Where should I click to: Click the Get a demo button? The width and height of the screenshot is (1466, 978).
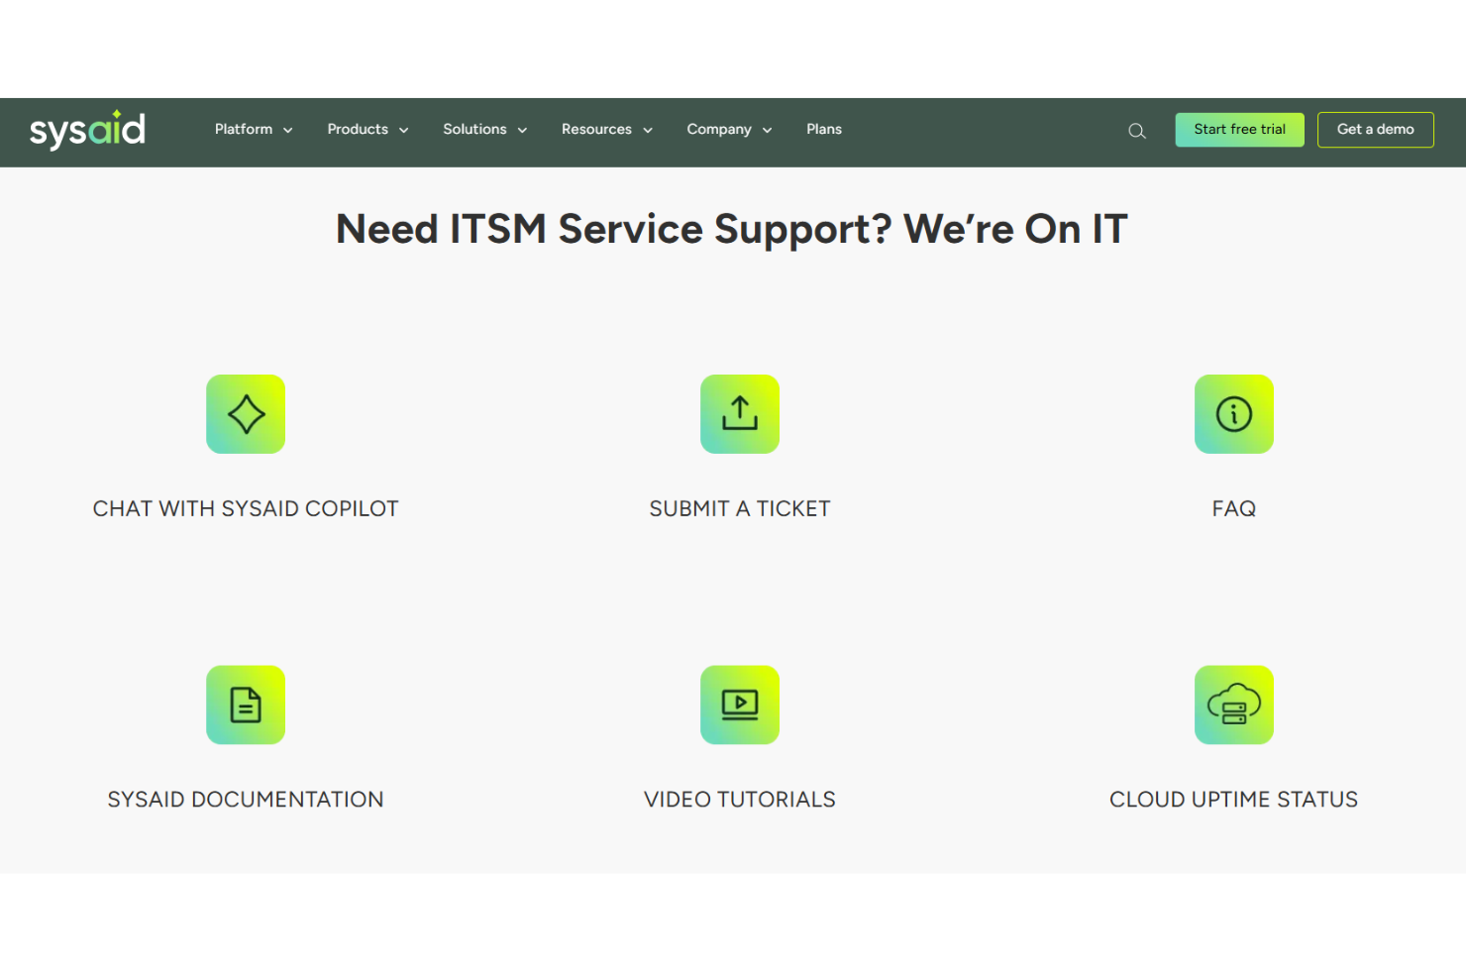[x=1376, y=130]
